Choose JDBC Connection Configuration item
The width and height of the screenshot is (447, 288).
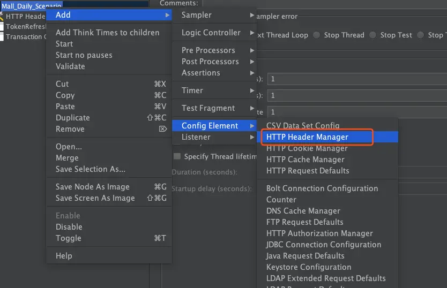pos(324,245)
